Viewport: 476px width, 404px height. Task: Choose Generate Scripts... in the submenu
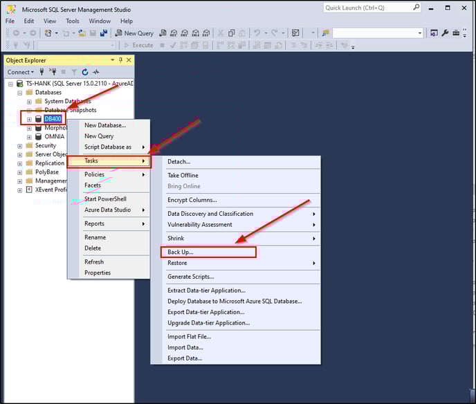(x=235, y=277)
